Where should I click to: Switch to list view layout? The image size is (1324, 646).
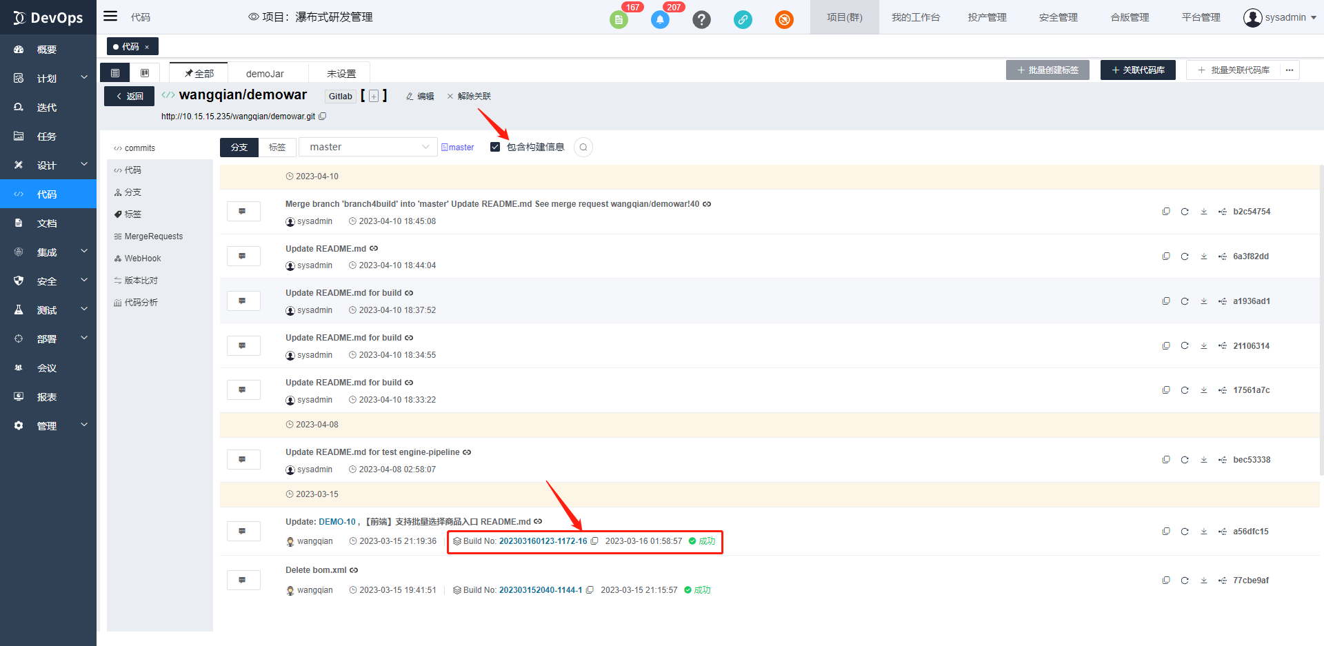115,73
